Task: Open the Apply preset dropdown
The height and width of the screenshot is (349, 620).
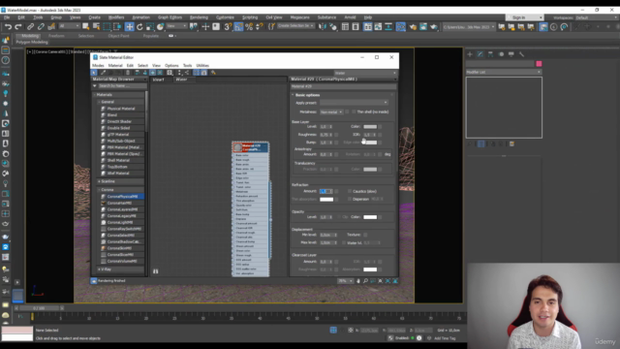Action: 354,103
